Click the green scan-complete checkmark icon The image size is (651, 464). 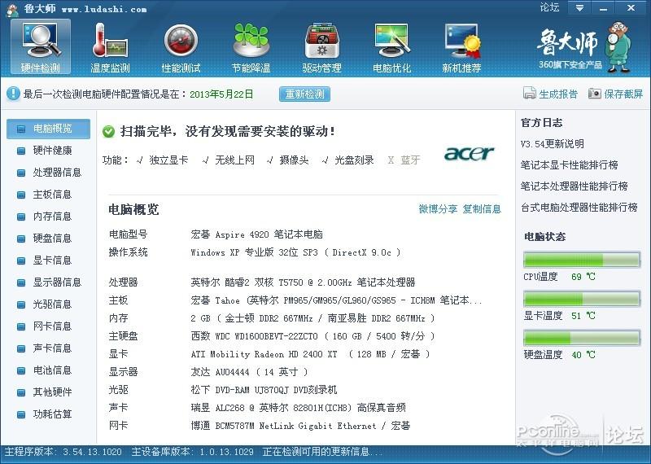[x=108, y=132]
